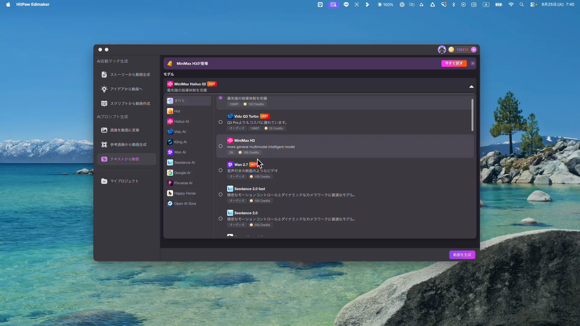Go to 画像を動画に変換 (Image to video)
This screenshot has height=326, width=580.
pyautogui.click(x=126, y=130)
